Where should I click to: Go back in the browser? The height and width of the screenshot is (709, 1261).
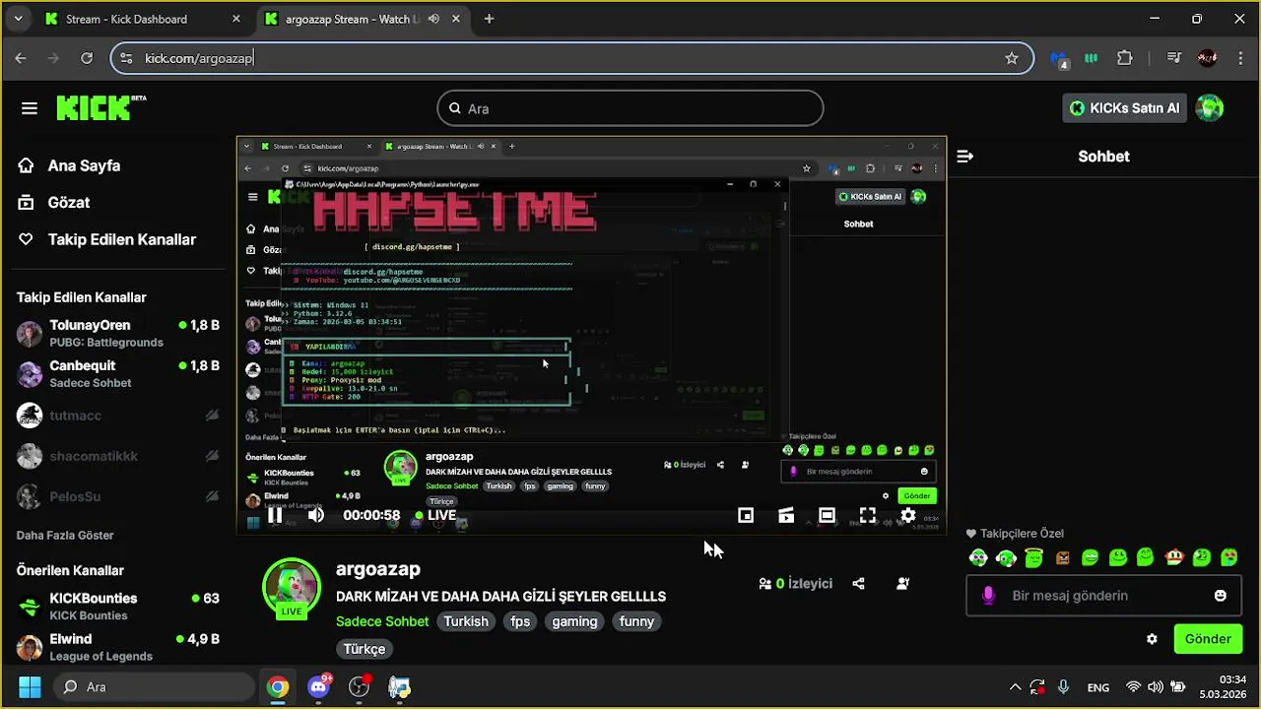pos(21,58)
